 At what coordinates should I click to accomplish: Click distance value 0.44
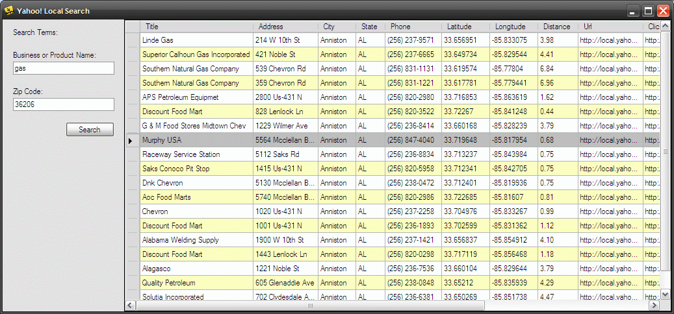[558, 112]
